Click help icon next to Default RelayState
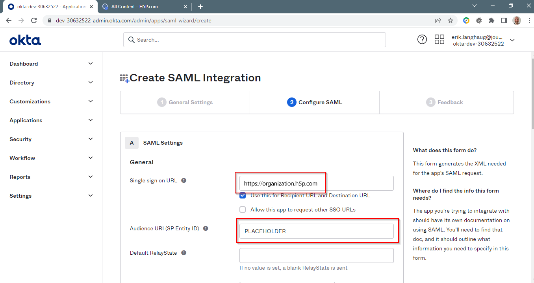The height and width of the screenshot is (283, 534). click(184, 253)
